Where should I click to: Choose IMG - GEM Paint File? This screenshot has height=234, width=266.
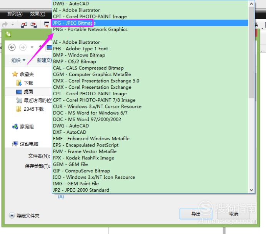click(150, 184)
